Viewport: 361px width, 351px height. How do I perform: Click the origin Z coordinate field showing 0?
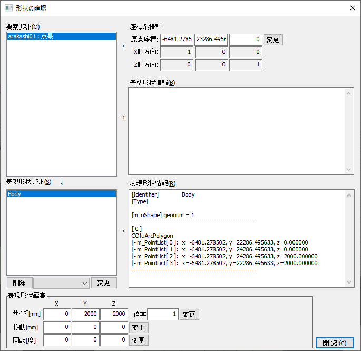[x=245, y=40]
